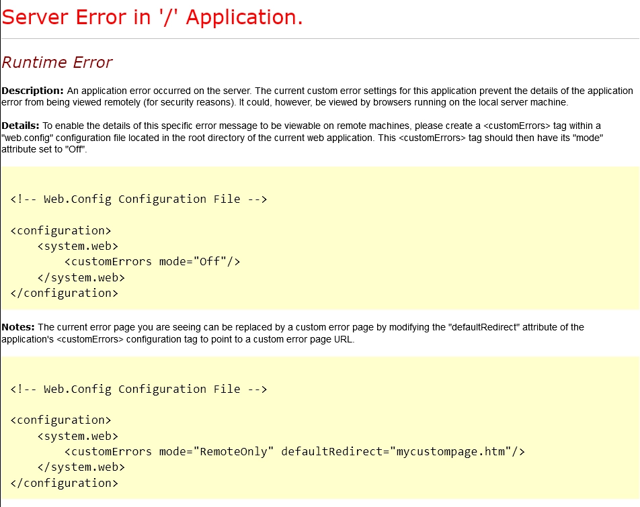640x507 pixels.
Task: Click the bold "Description:" label
Action: pyautogui.click(x=32, y=91)
